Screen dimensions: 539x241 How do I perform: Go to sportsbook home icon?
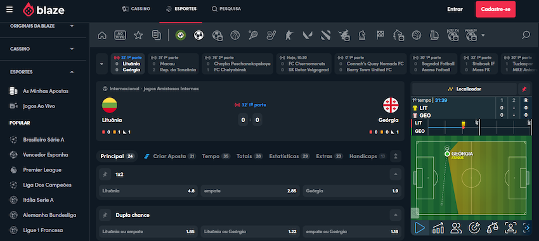[x=102, y=35]
